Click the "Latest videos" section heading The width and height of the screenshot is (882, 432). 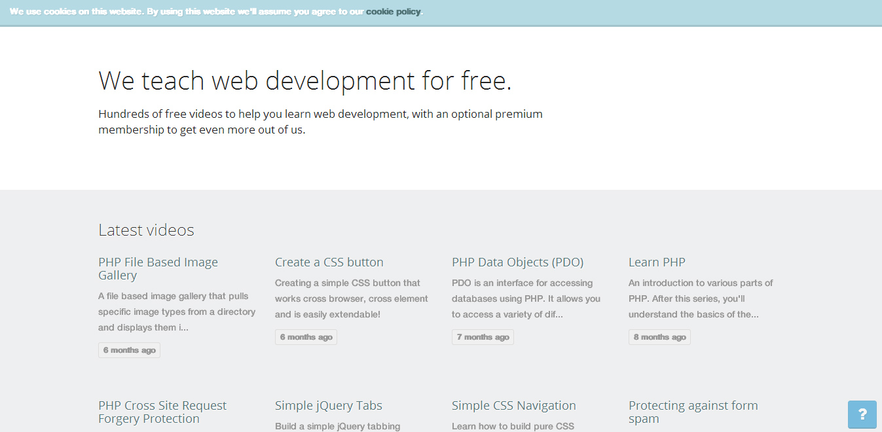[146, 230]
